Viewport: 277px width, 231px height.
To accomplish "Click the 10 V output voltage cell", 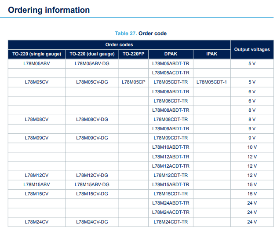I will [x=252, y=147].
